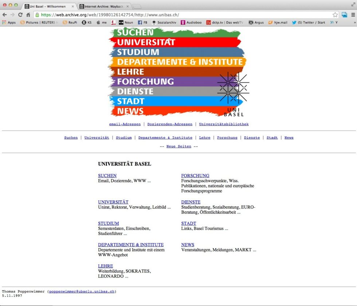Screen dimensions: 357x306
Task: Click the screen cast extension icon
Action: 345,15
